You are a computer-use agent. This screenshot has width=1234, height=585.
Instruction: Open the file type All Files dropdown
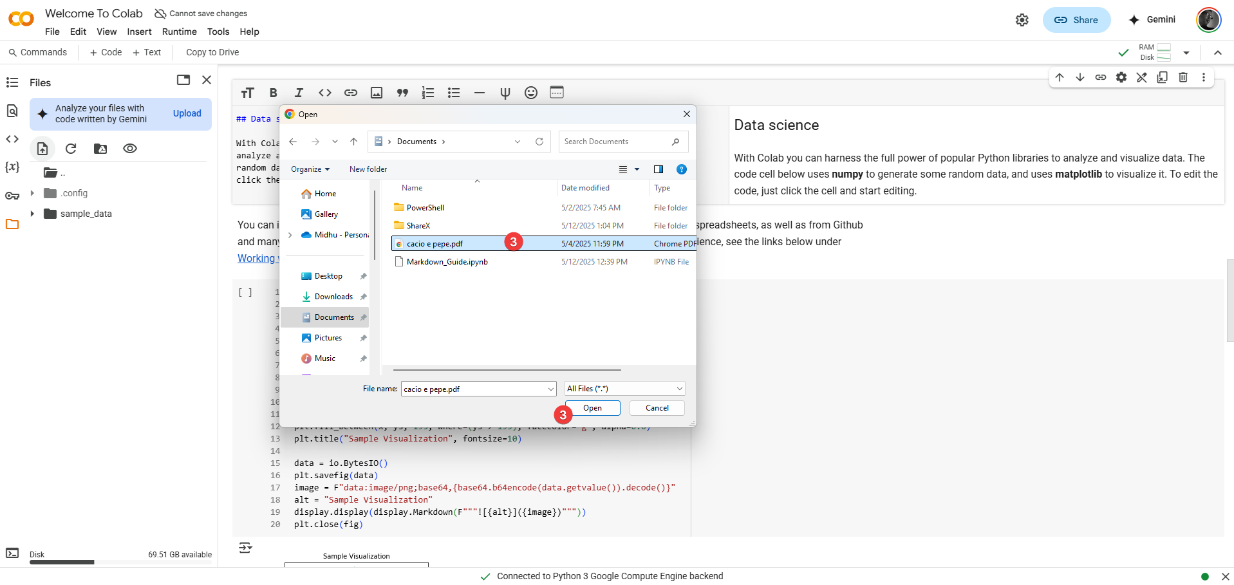(624, 389)
